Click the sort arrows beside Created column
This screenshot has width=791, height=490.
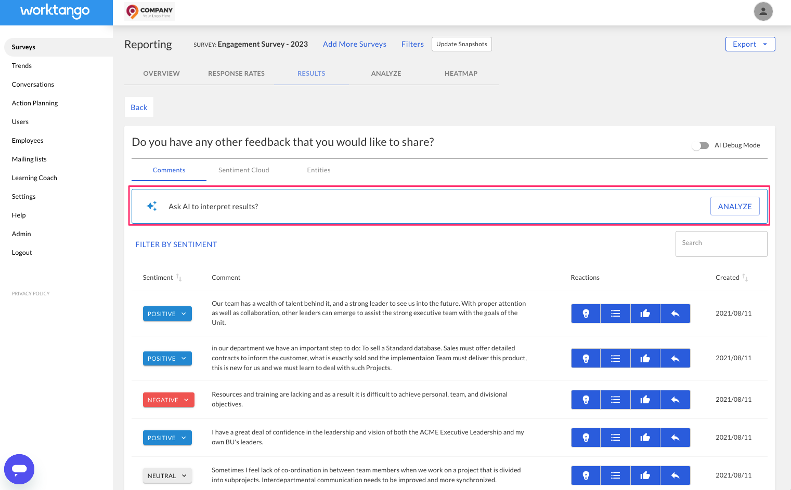746,277
